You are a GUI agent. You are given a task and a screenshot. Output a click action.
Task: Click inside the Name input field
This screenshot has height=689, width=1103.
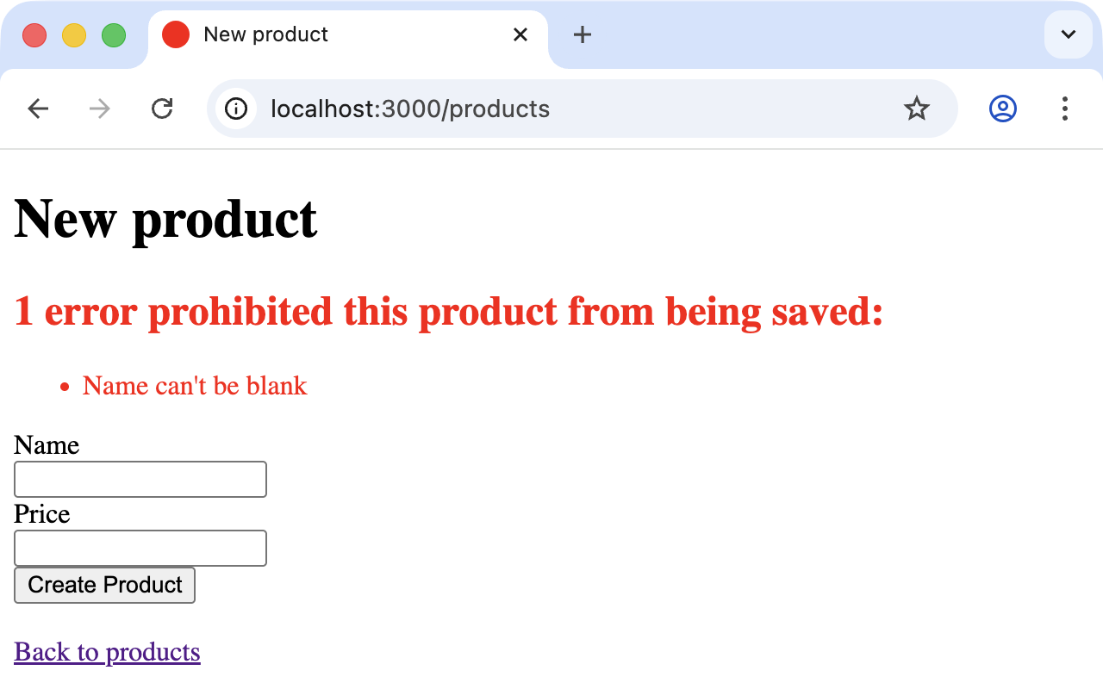coord(140,479)
